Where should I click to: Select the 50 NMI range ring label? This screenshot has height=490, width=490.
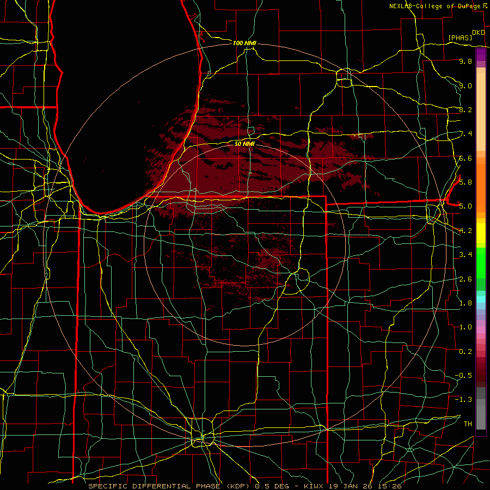point(244,144)
